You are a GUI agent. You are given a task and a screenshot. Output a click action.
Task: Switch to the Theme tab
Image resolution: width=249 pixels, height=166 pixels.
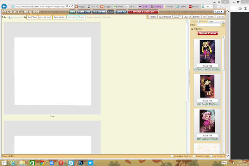coord(153,17)
